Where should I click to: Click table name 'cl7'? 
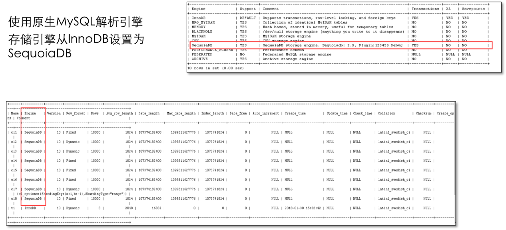click(x=14, y=189)
